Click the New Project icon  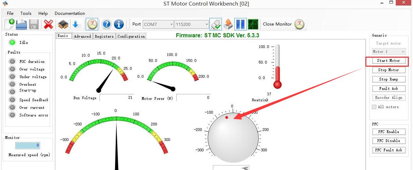pyautogui.click(x=9, y=24)
